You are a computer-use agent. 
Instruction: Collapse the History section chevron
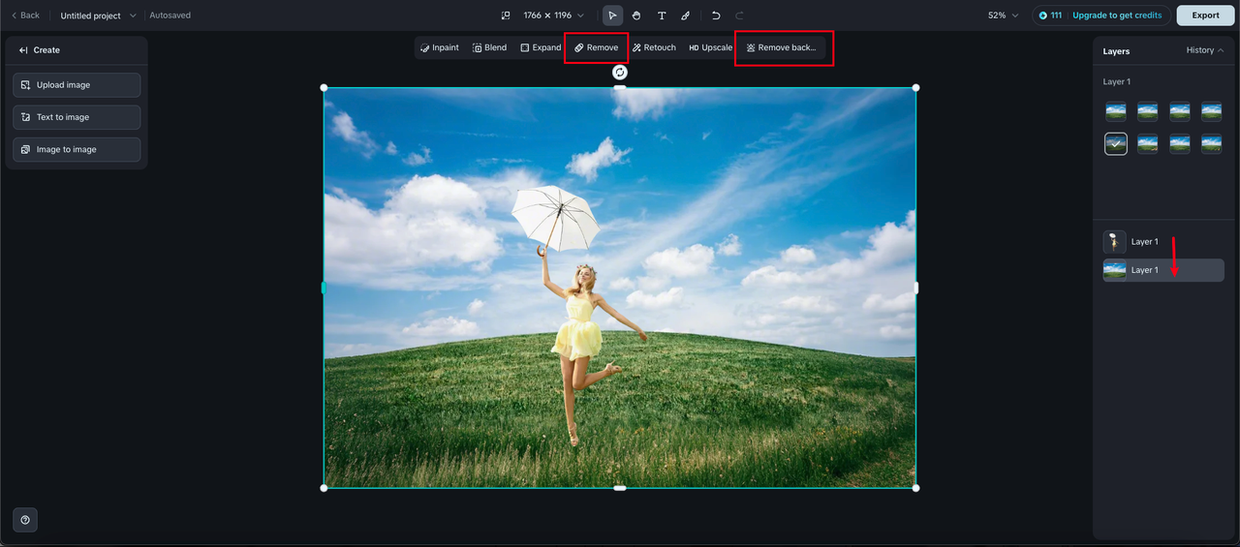[1221, 50]
